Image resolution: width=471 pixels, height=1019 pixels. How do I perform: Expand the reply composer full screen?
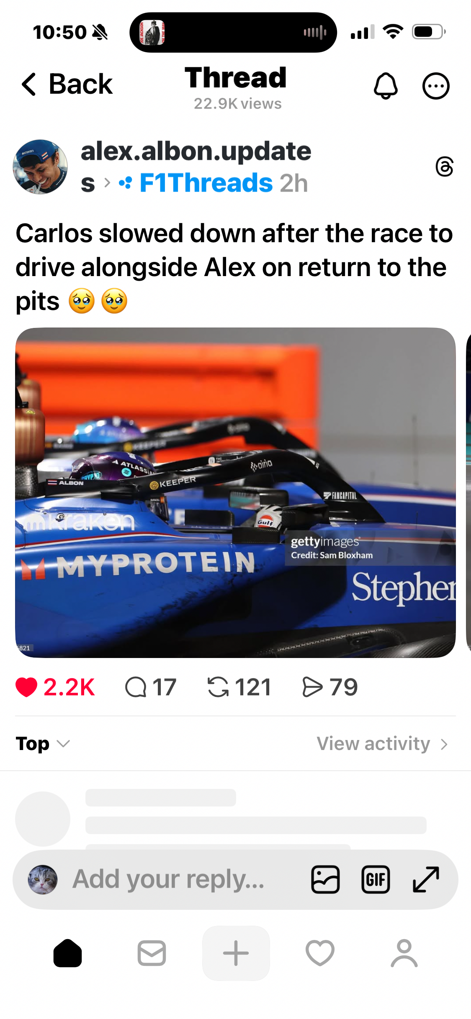click(x=426, y=879)
